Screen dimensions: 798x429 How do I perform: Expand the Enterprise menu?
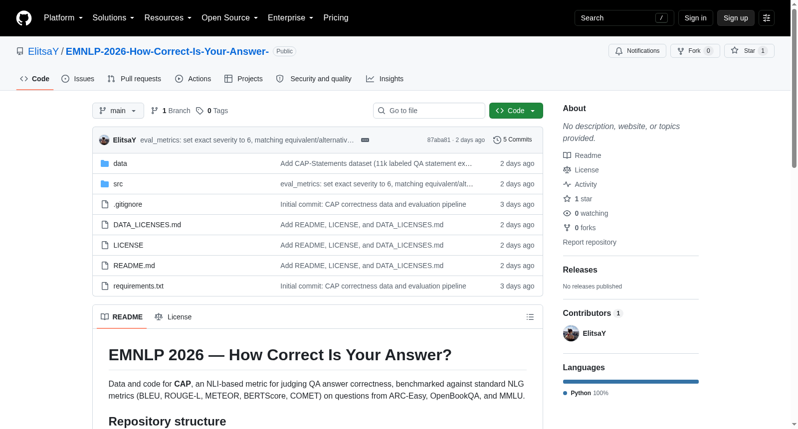pyautogui.click(x=290, y=18)
